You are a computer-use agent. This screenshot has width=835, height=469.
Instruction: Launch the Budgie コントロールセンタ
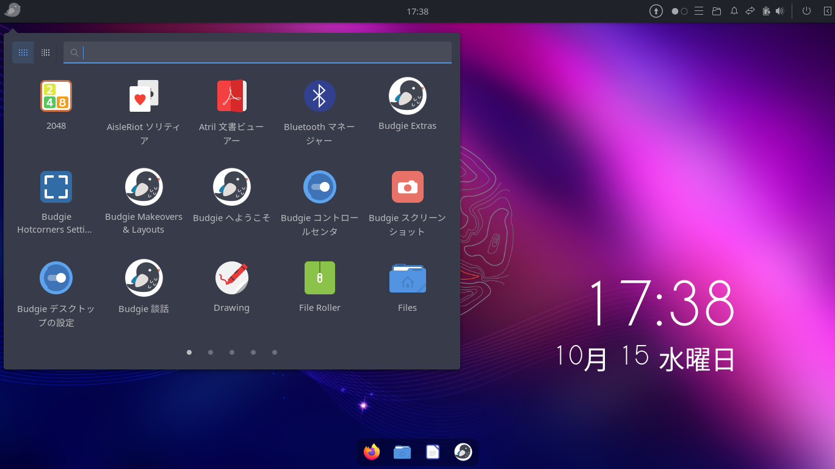point(319,187)
